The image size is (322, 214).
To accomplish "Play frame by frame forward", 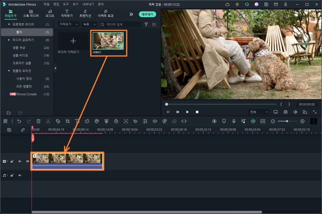I will (178, 112).
